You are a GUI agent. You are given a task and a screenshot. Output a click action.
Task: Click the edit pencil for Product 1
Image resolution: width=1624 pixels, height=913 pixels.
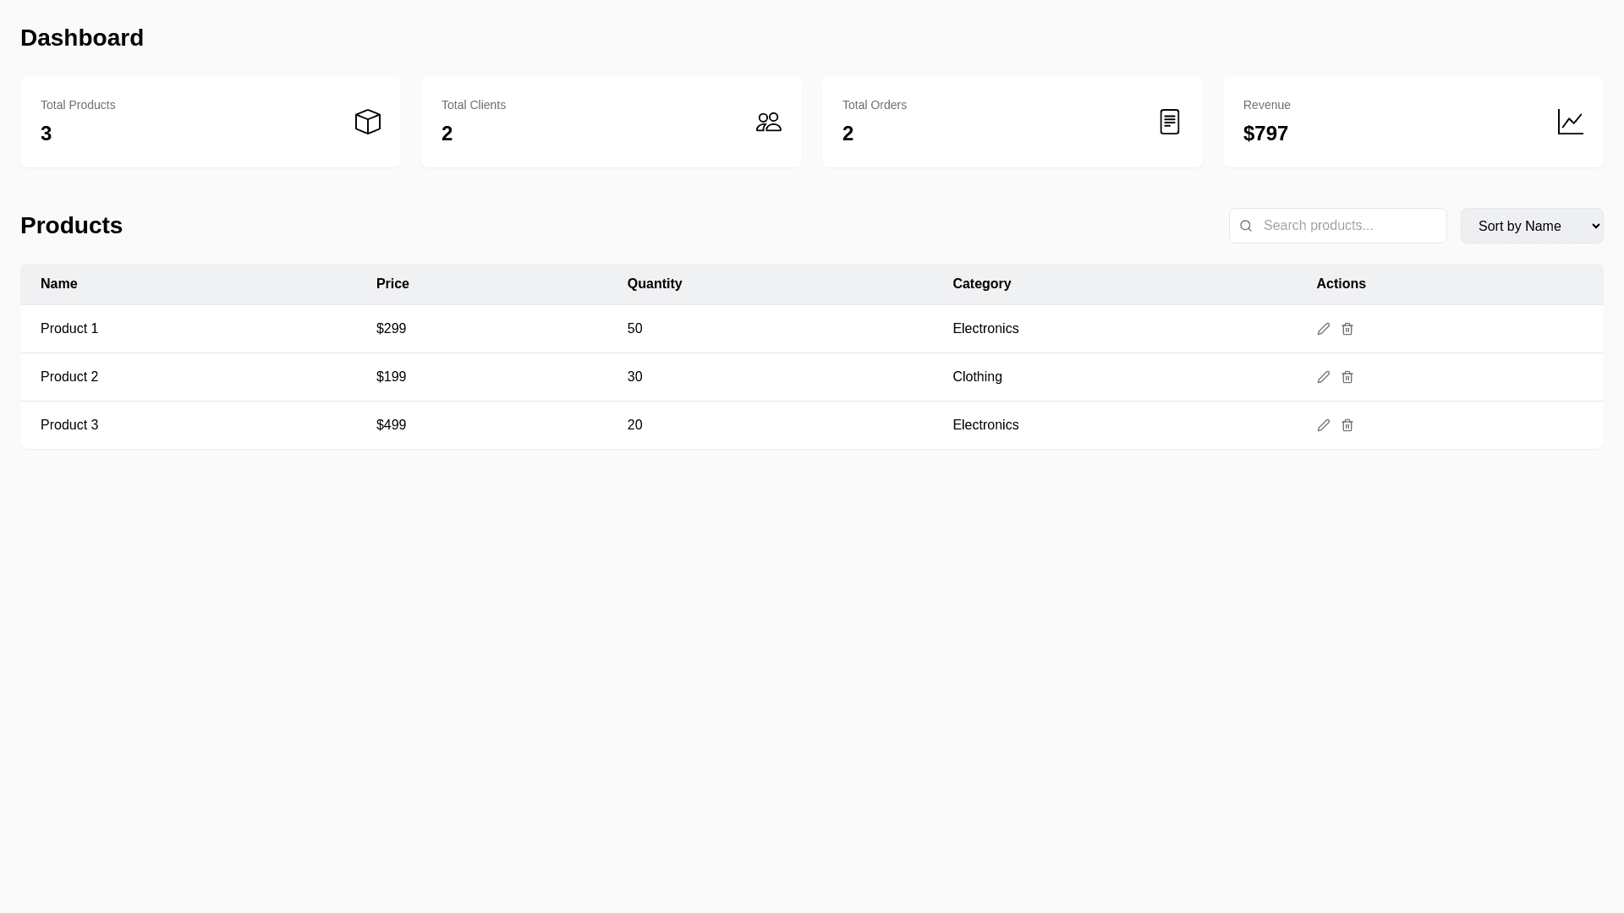pyautogui.click(x=1324, y=329)
